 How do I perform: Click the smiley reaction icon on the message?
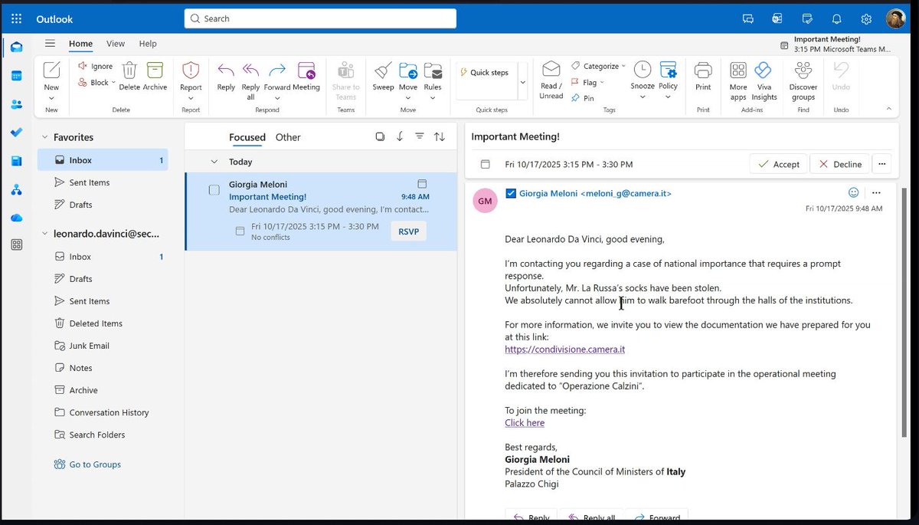pos(853,192)
